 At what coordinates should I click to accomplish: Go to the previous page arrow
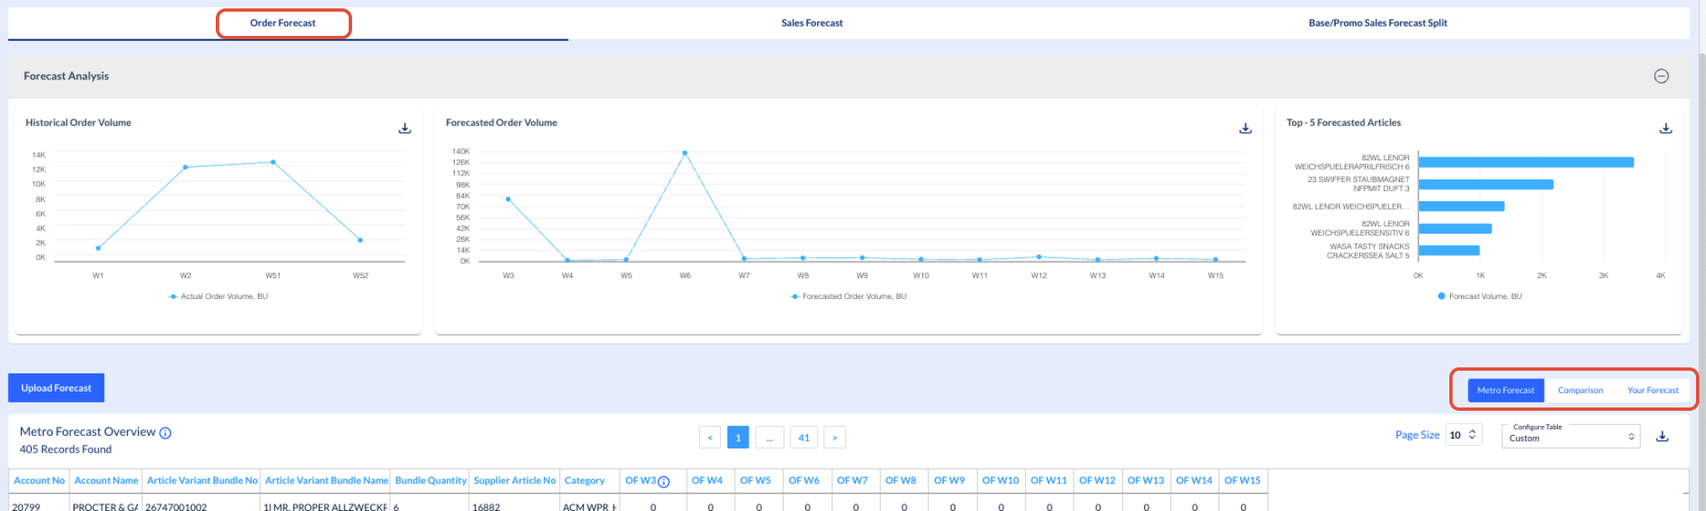(710, 438)
